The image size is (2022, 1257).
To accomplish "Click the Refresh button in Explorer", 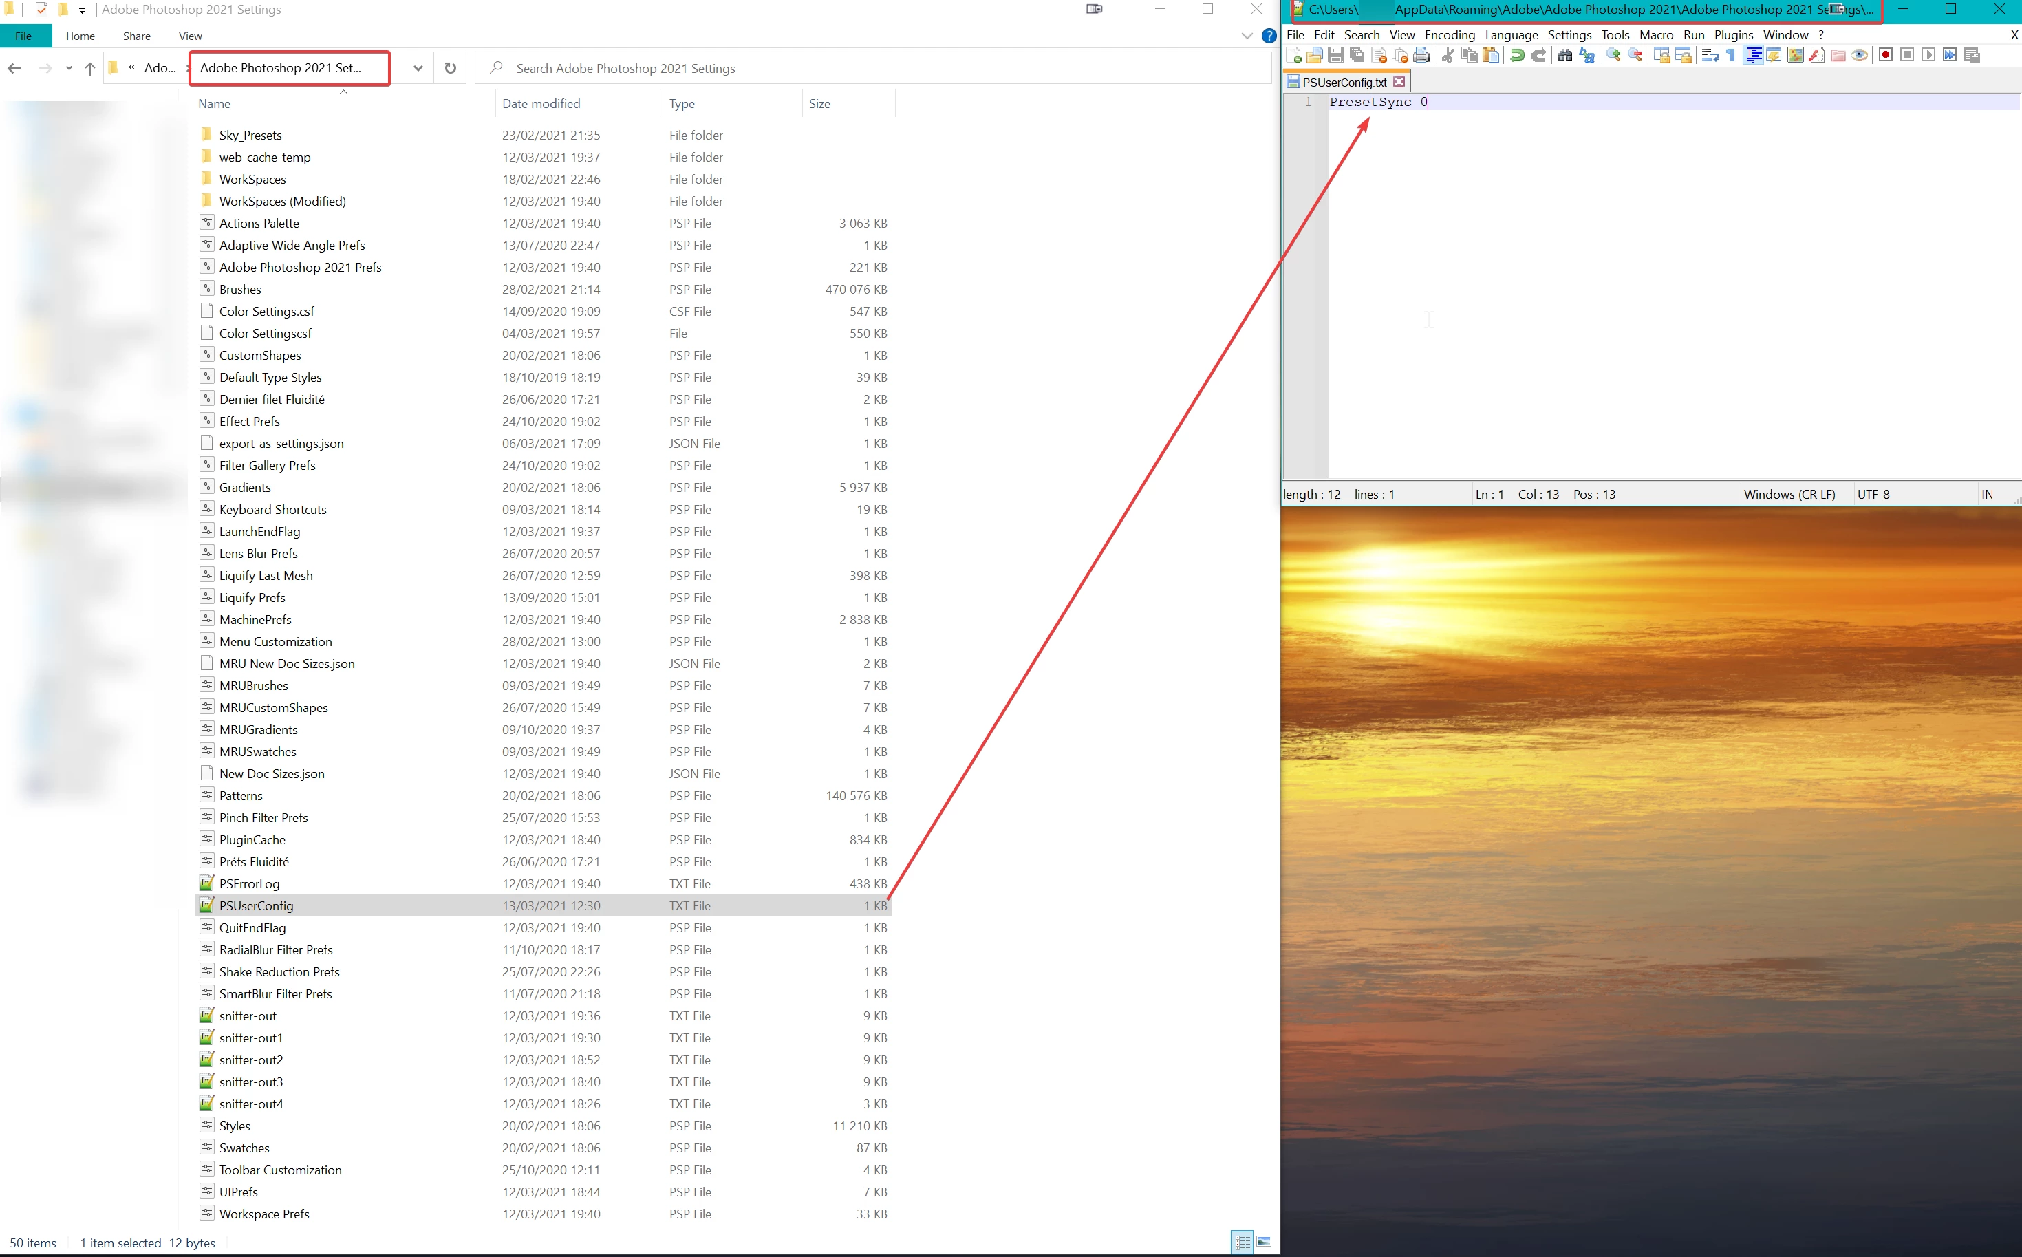I will 451,68.
